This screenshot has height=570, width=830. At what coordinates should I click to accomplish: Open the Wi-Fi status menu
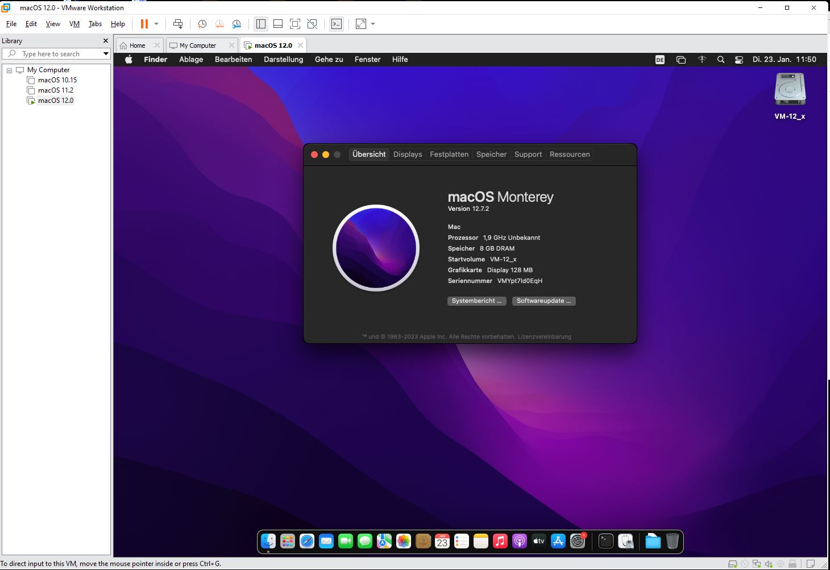702,60
